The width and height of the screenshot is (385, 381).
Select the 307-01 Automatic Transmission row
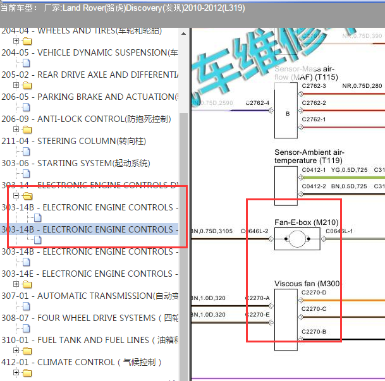(x=90, y=296)
